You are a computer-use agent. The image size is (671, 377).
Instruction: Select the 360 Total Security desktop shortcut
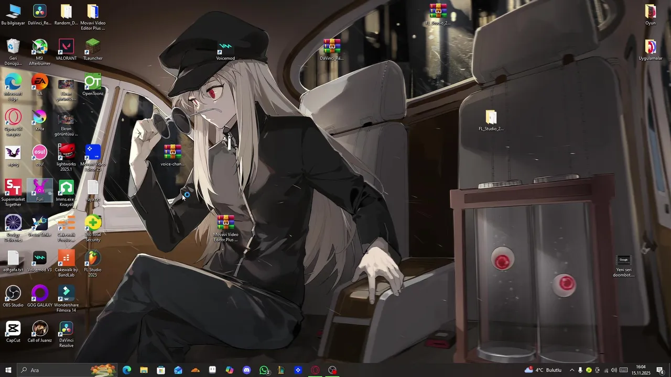(x=93, y=228)
